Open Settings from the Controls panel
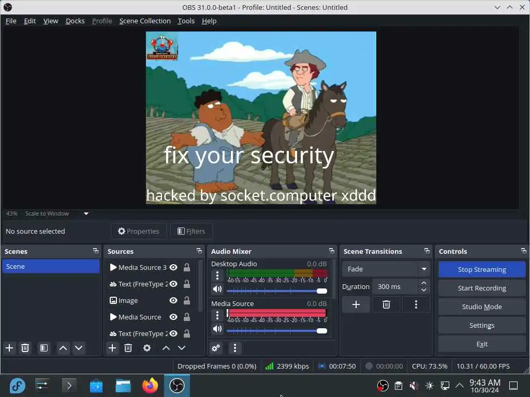The width and height of the screenshot is (530, 397). [482, 325]
